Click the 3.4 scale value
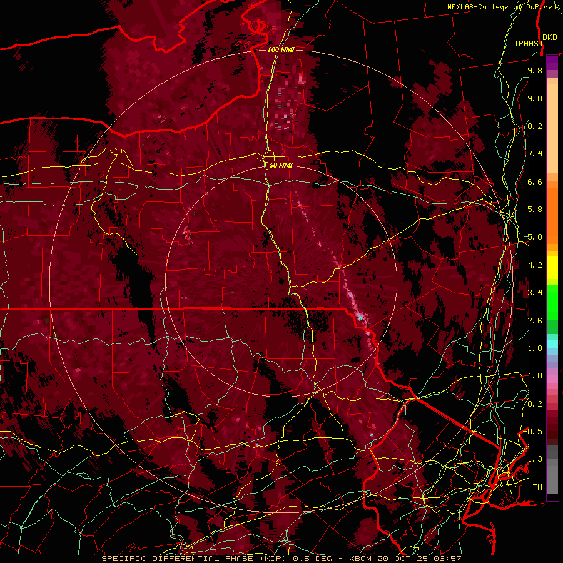This screenshot has height=563, width=563. [535, 293]
